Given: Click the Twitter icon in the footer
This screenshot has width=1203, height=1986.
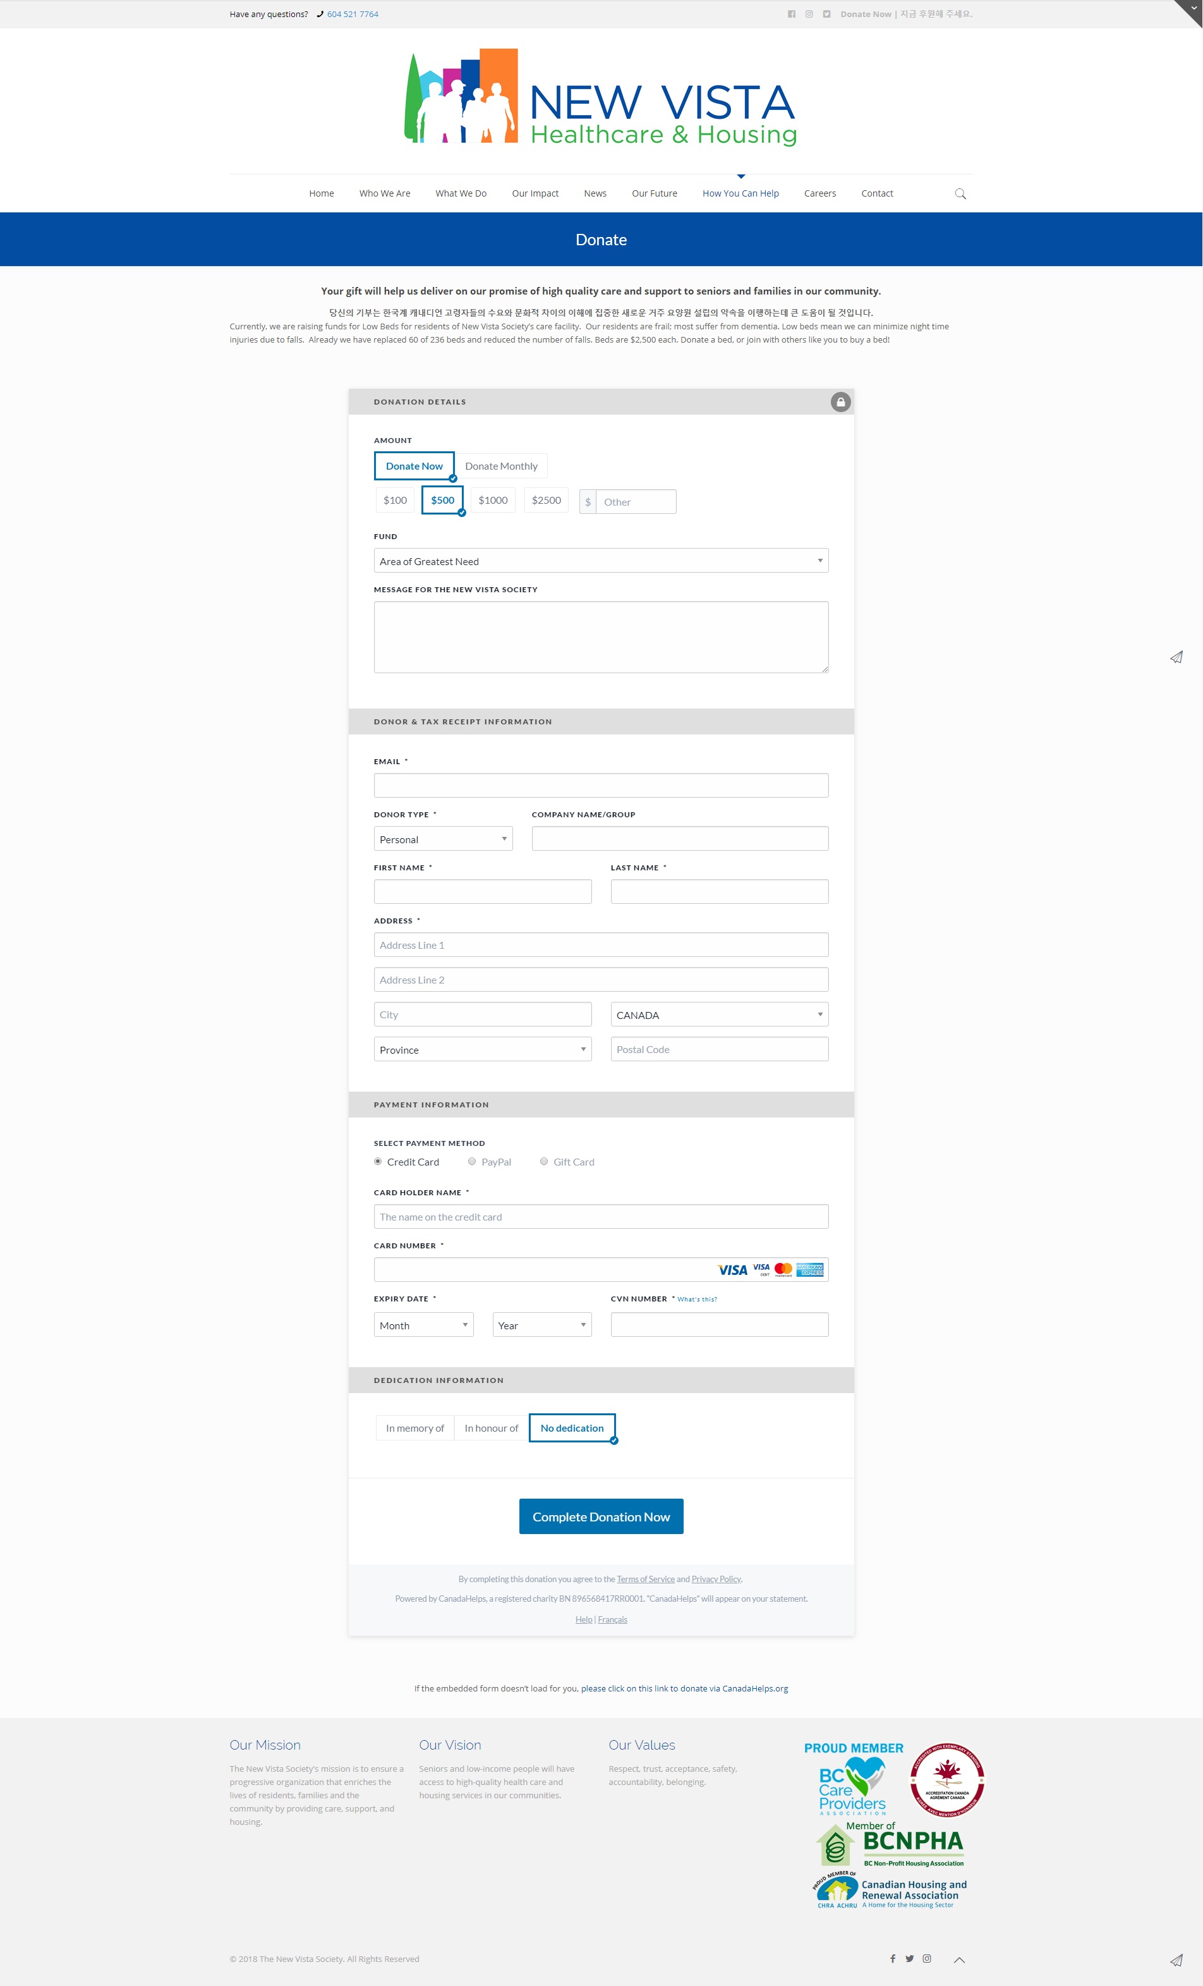Looking at the screenshot, I should coord(910,1959).
